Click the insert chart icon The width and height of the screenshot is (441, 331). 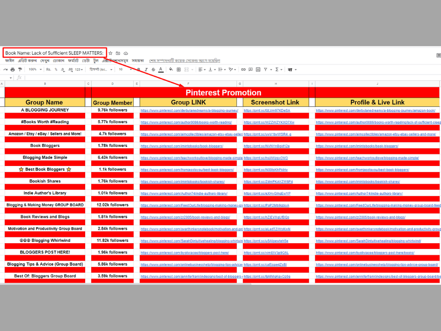coord(258,70)
